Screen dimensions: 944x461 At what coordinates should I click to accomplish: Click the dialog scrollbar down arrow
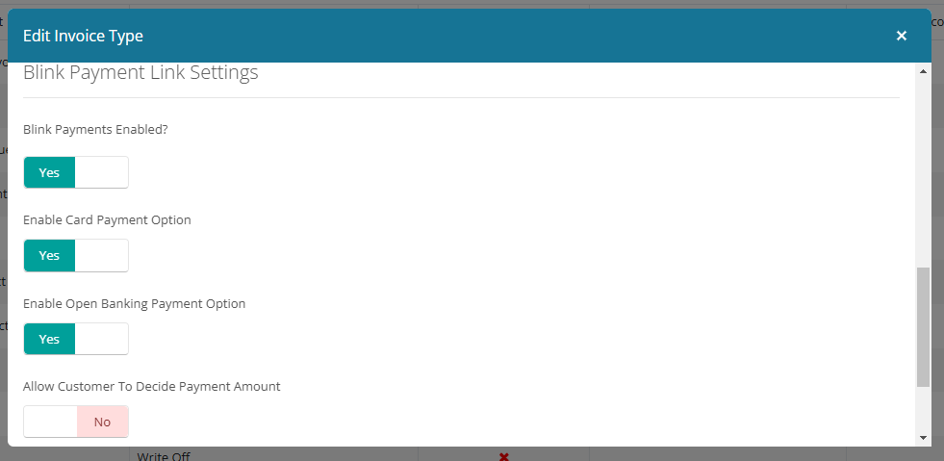point(923,438)
